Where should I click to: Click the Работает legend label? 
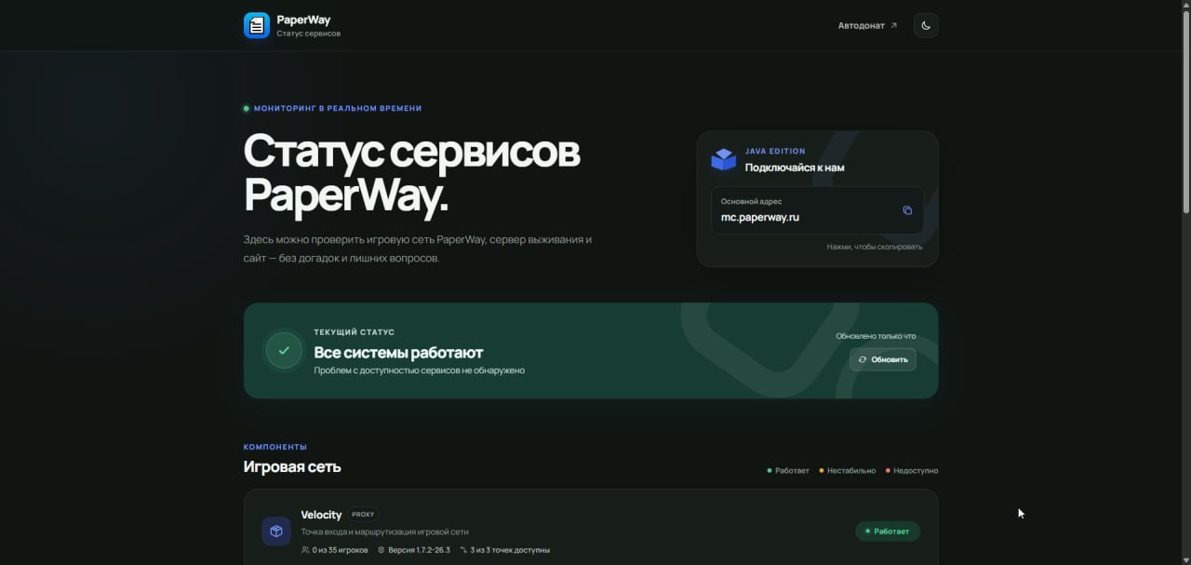point(792,471)
